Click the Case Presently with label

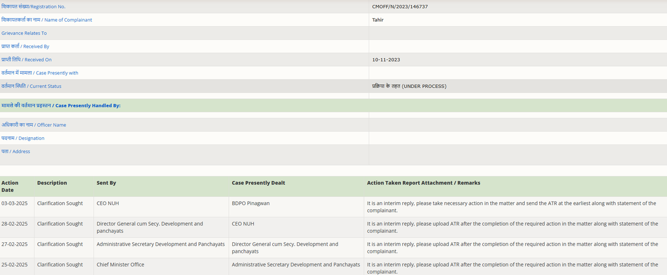[40, 73]
